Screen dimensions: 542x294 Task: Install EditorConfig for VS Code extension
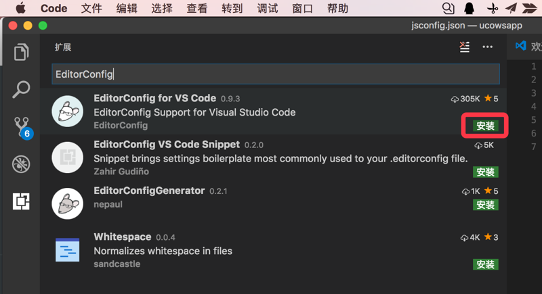click(x=486, y=126)
